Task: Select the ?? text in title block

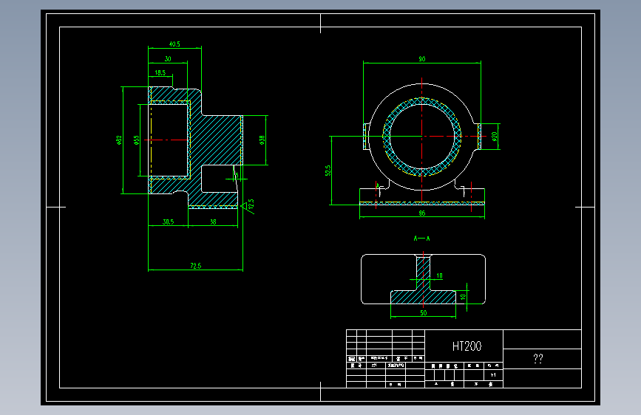Action: tap(538, 359)
